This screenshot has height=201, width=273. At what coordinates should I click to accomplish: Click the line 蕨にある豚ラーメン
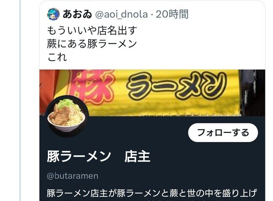pos(92,44)
